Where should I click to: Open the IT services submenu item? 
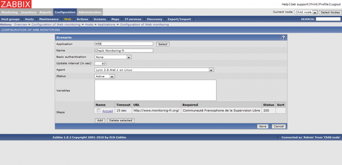pyautogui.click(x=133, y=19)
